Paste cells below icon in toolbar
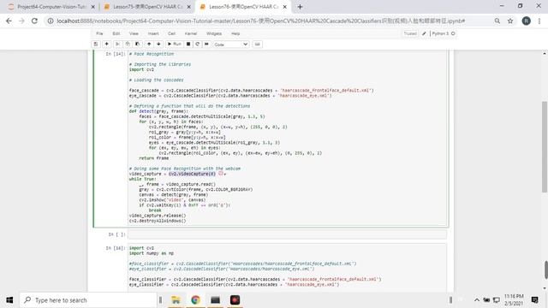The image size is (548, 308). pyautogui.click(x=137, y=44)
